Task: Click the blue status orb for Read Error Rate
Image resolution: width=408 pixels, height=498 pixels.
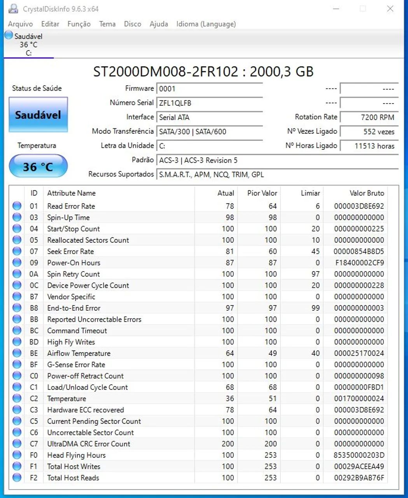Action: (17, 206)
